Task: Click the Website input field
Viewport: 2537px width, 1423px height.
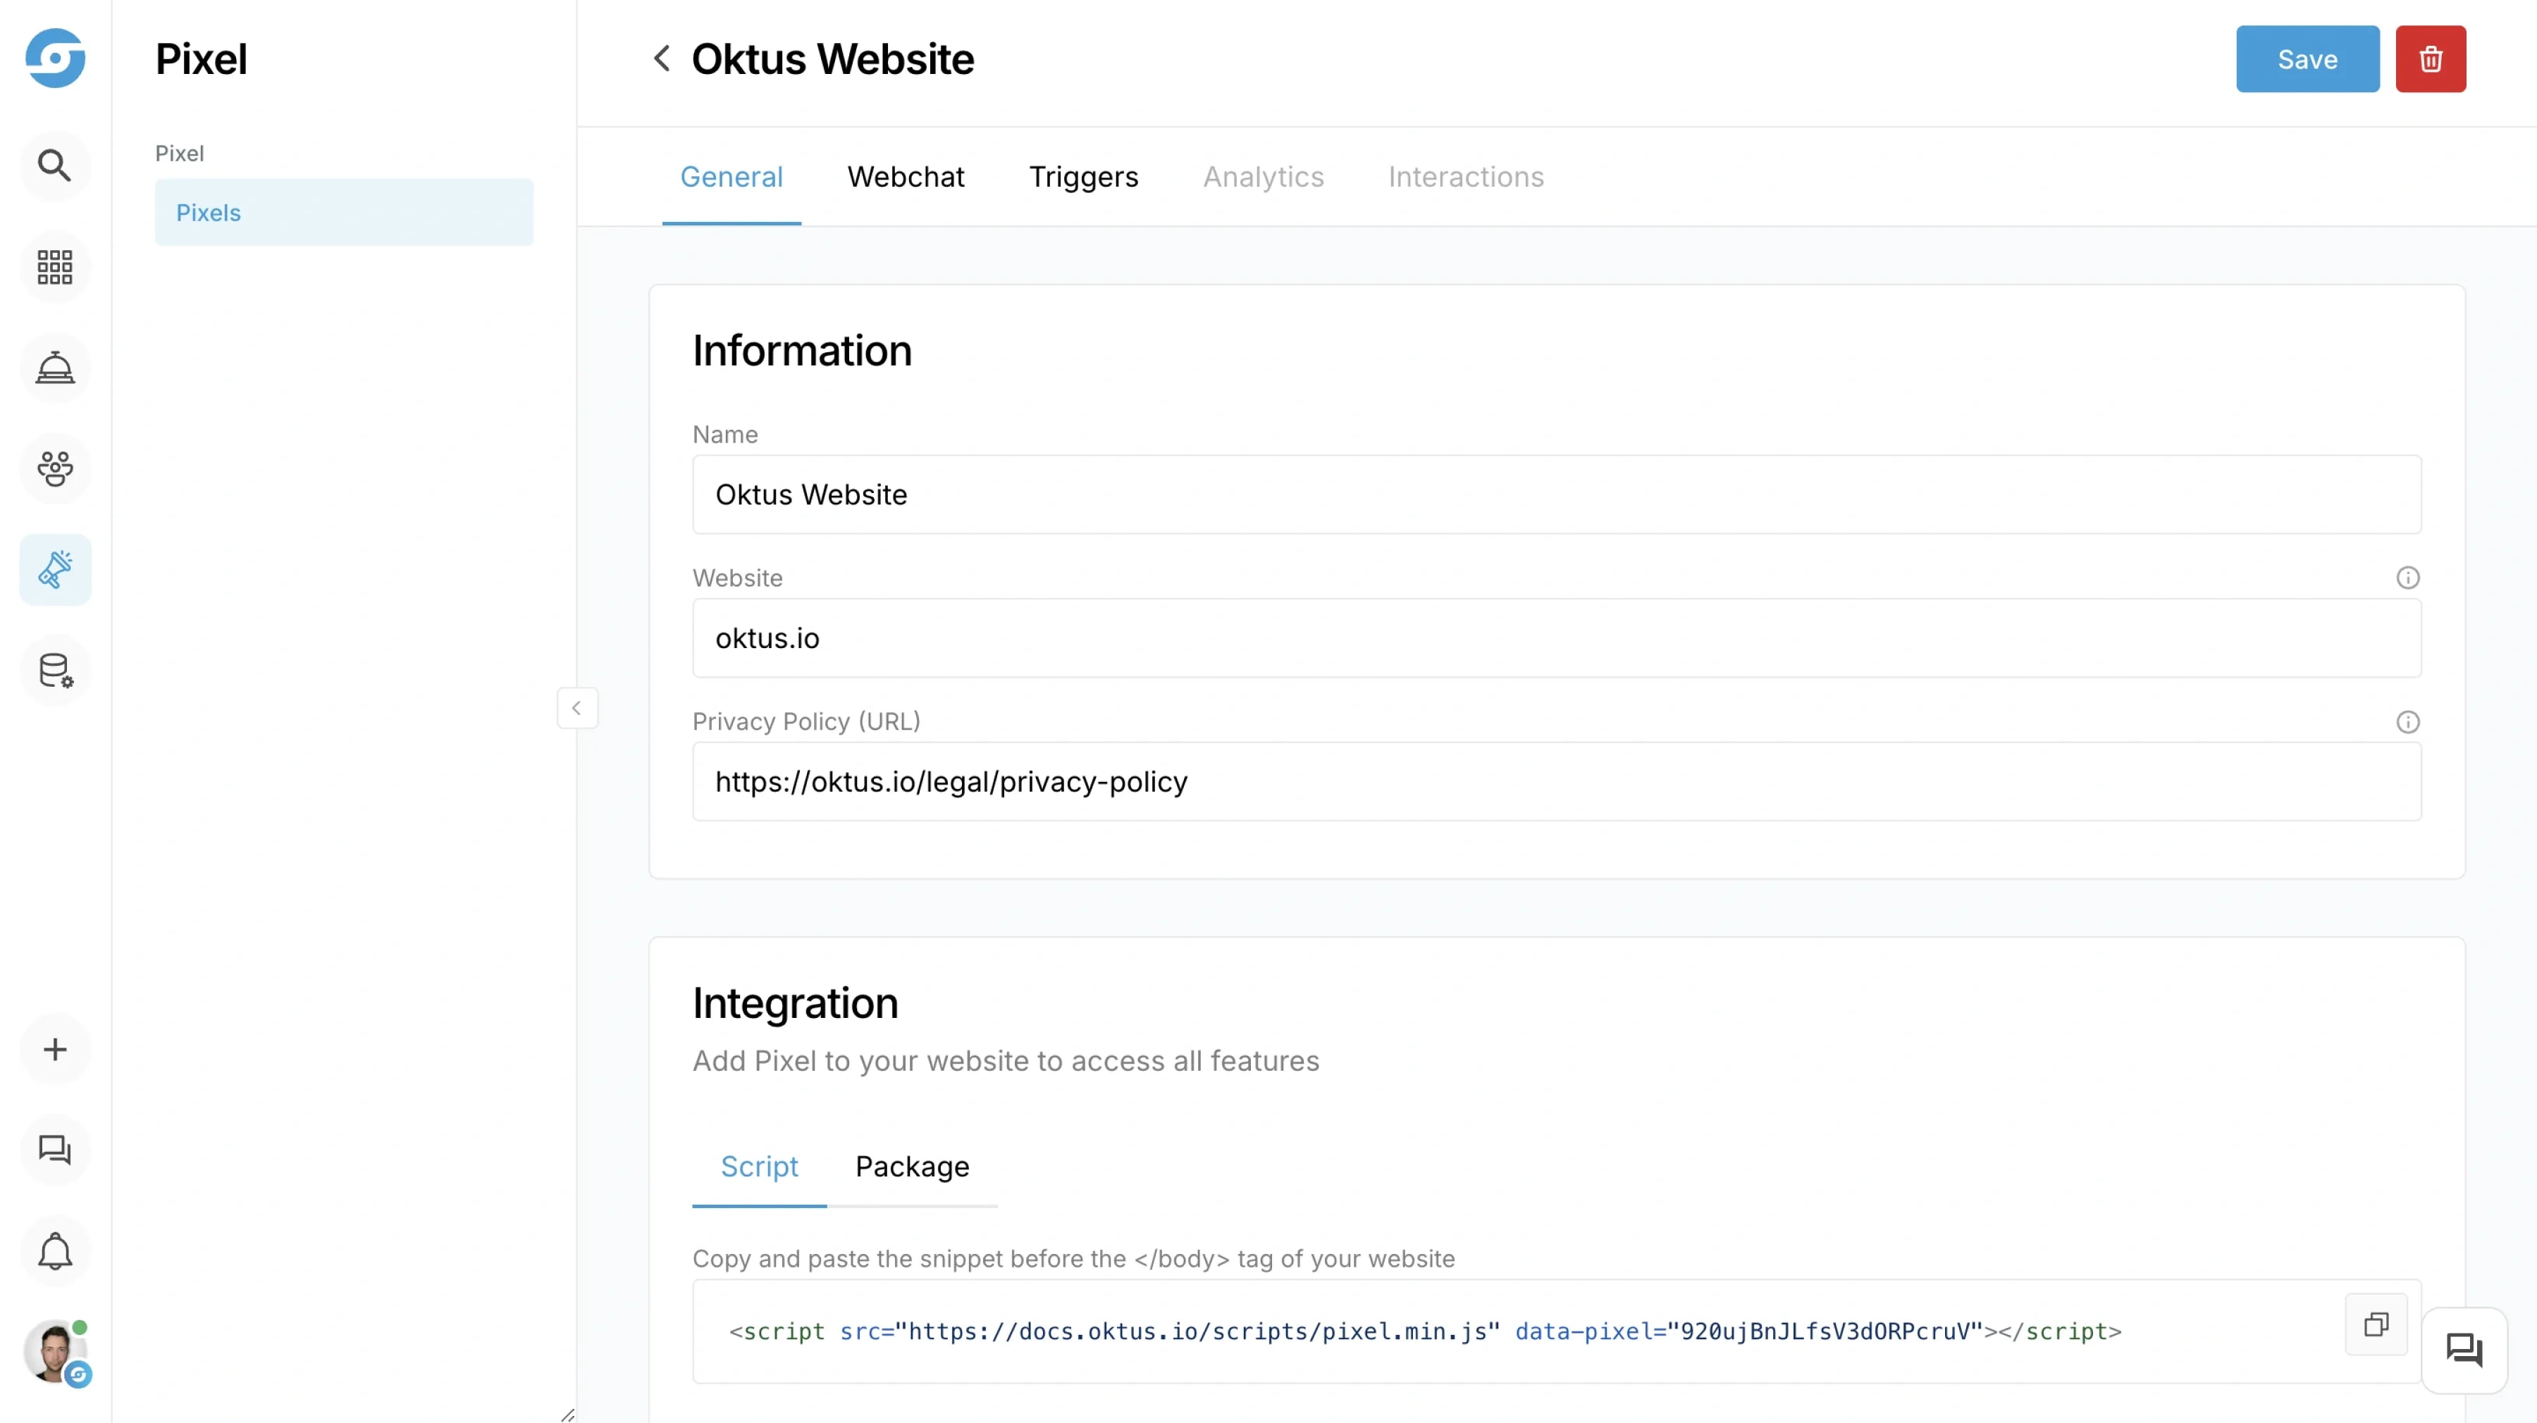Action: (x=1556, y=638)
